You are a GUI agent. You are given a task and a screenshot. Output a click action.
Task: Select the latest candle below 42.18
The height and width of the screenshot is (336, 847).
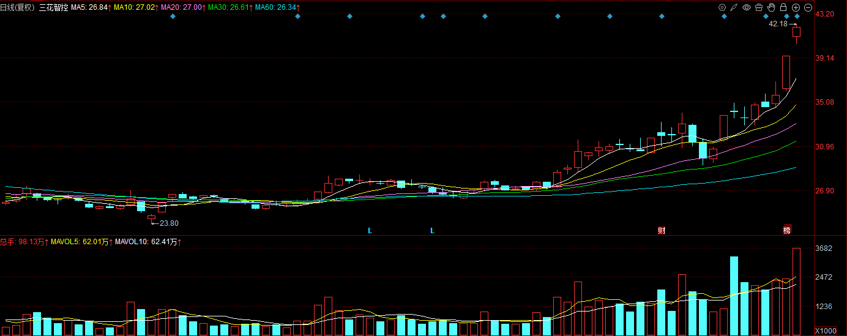click(x=797, y=34)
